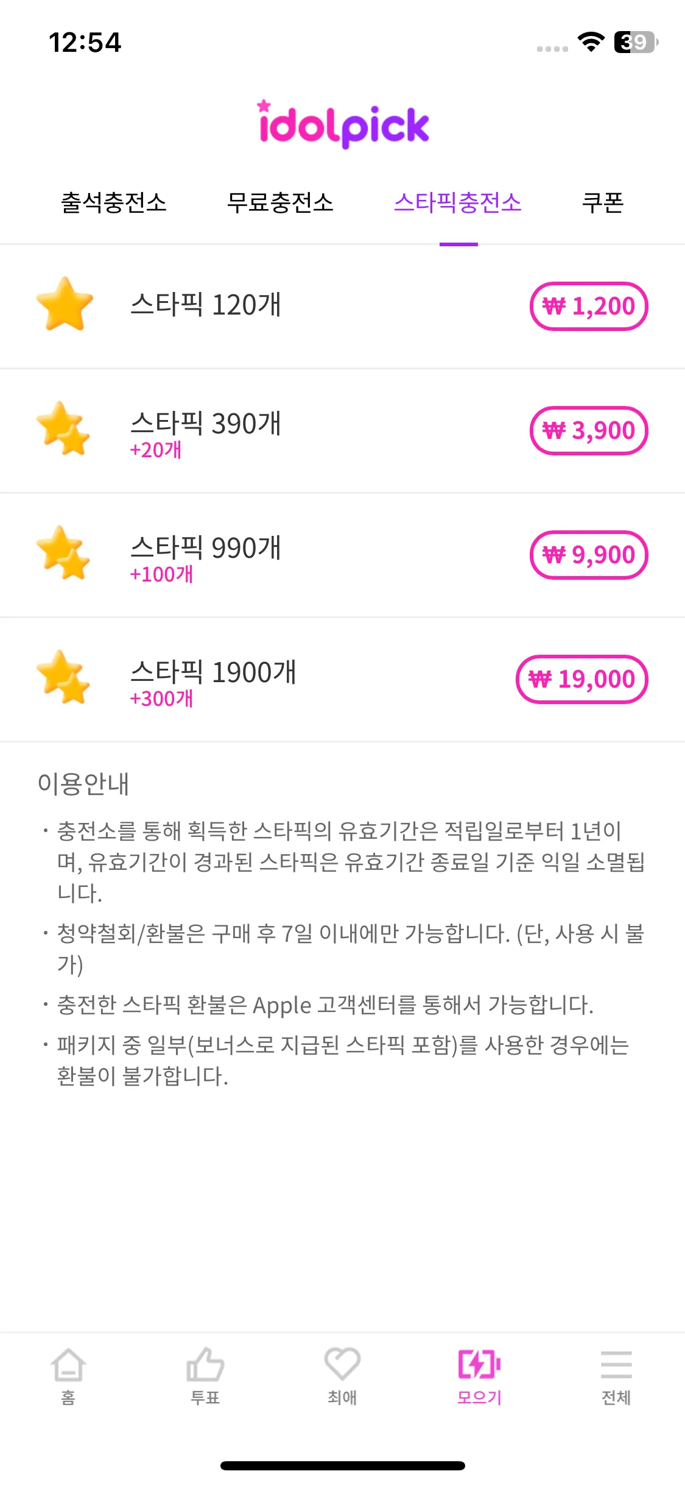
Task: Open the 쿠폰 tab
Action: pos(603,202)
